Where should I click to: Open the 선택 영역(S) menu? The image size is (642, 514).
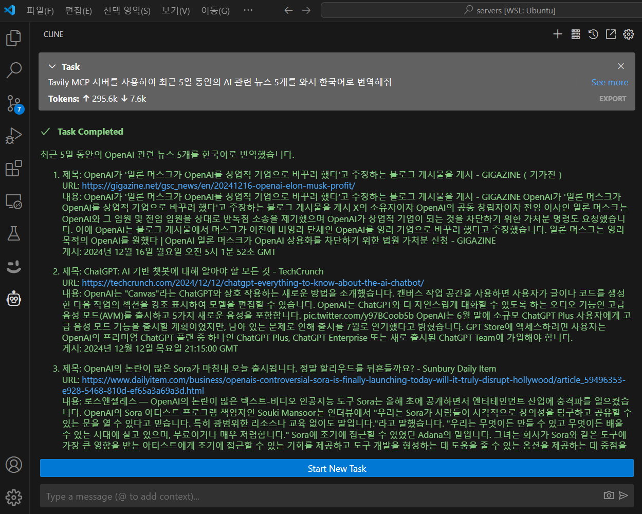click(127, 10)
